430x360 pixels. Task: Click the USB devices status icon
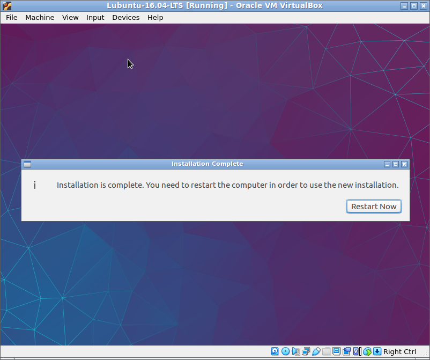[316, 351]
